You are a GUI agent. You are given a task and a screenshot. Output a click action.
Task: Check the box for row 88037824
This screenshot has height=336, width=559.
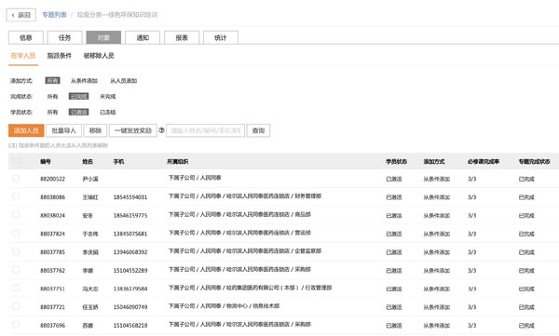click(16, 233)
